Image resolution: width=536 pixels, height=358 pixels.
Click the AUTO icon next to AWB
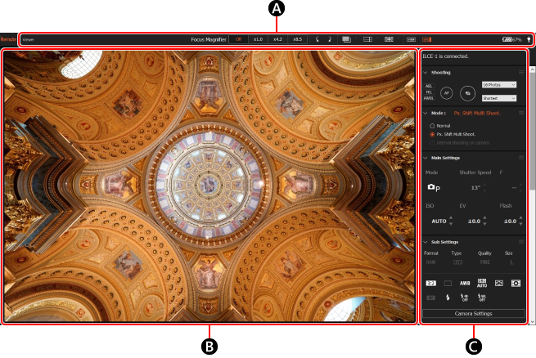(x=482, y=283)
